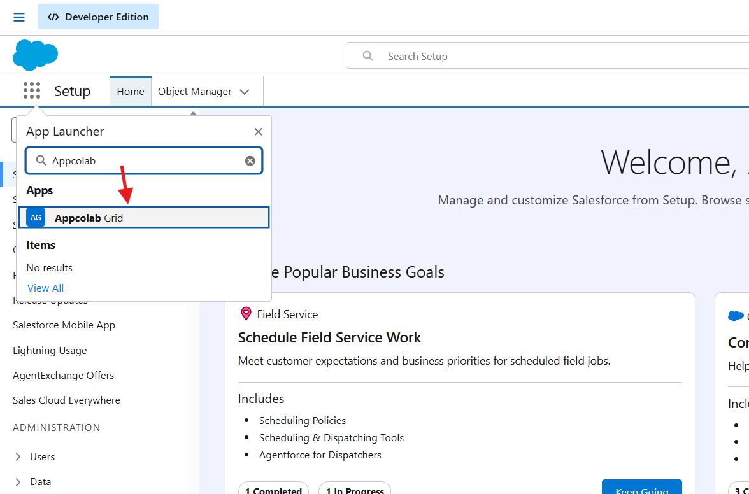Click the Developer Edition badge
This screenshot has height=494, width=749.
pyautogui.click(x=98, y=17)
